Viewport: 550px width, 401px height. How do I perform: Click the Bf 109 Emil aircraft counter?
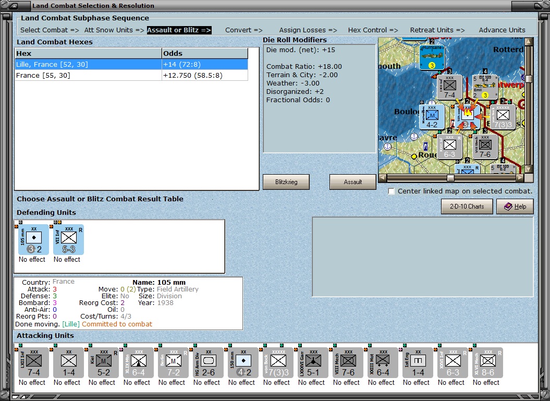485,87
